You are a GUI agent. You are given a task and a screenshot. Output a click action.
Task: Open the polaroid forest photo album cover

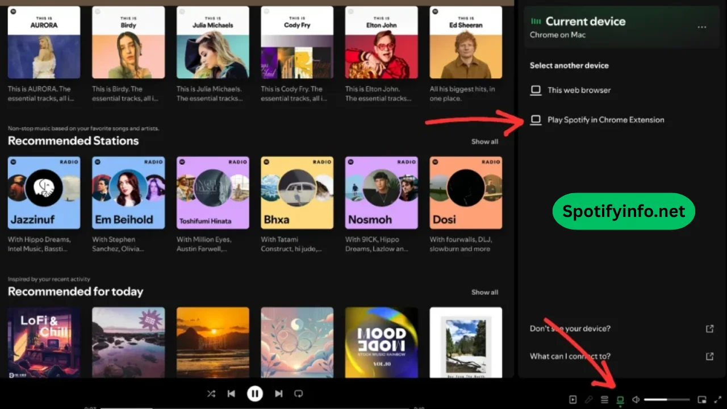466,343
